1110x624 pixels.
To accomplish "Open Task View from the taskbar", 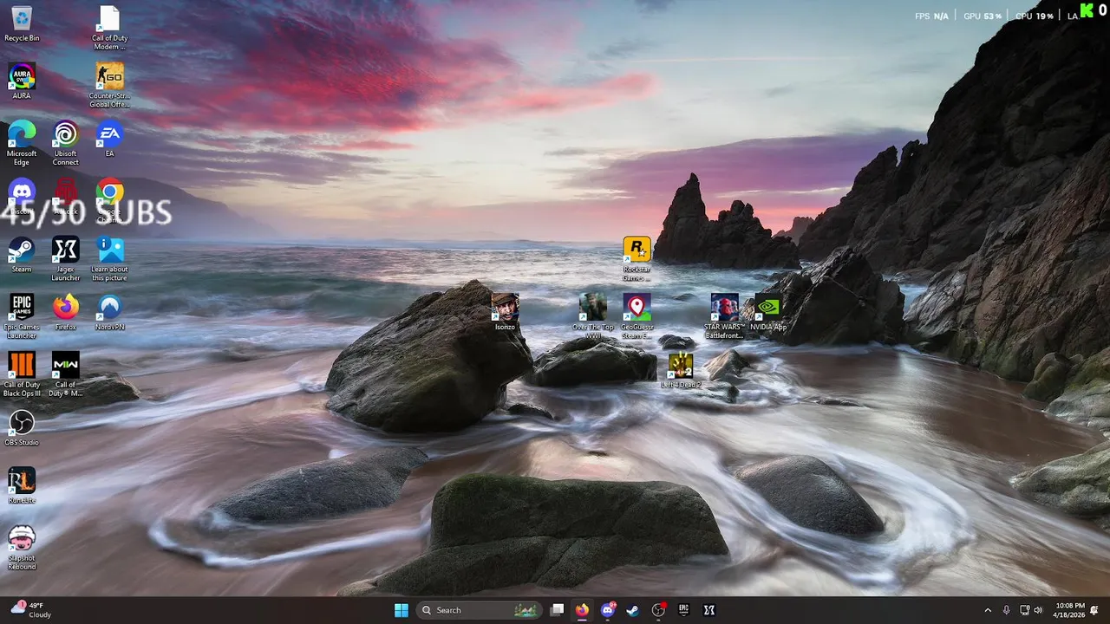I will [x=558, y=610].
